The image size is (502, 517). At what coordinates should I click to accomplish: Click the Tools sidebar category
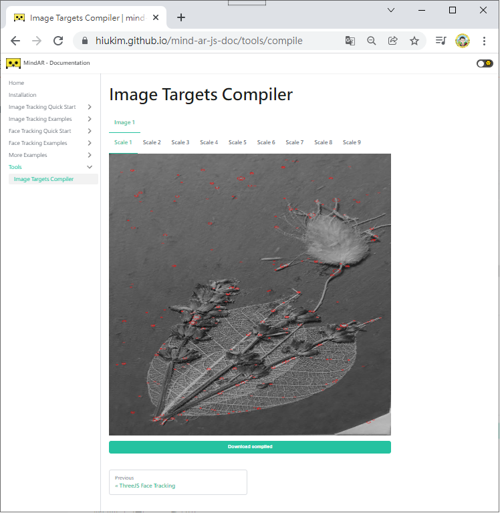coord(15,167)
